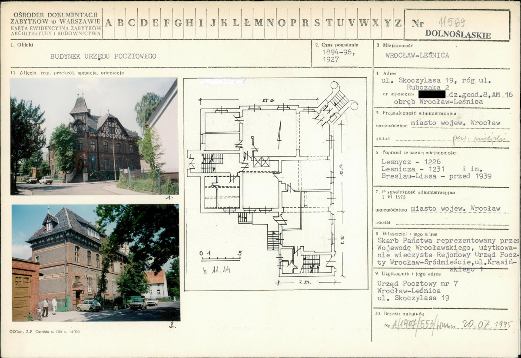Click letter Ł in the alphabet index
This screenshot has width=521, height=358.
point(247,23)
